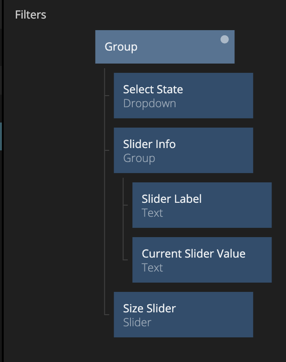The height and width of the screenshot is (362, 286).
Task: Click the 'Dropdown' type label under Select State
Action: [x=149, y=103]
